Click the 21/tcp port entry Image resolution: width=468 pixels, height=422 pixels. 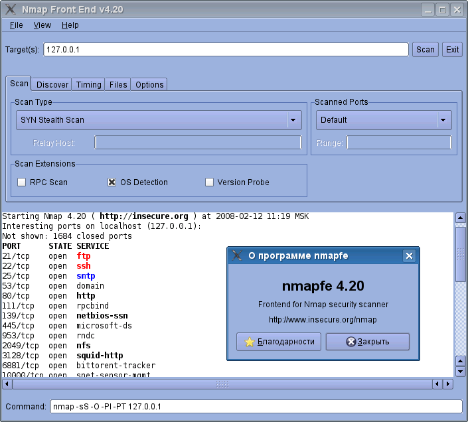pos(16,256)
